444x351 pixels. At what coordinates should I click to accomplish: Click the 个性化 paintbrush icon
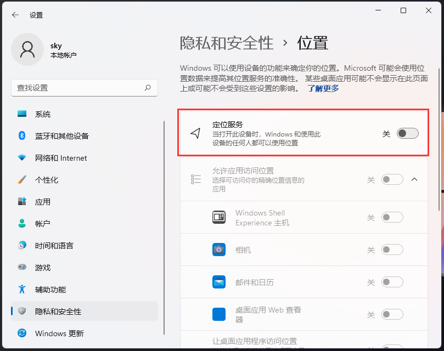pyautogui.click(x=22, y=180)
